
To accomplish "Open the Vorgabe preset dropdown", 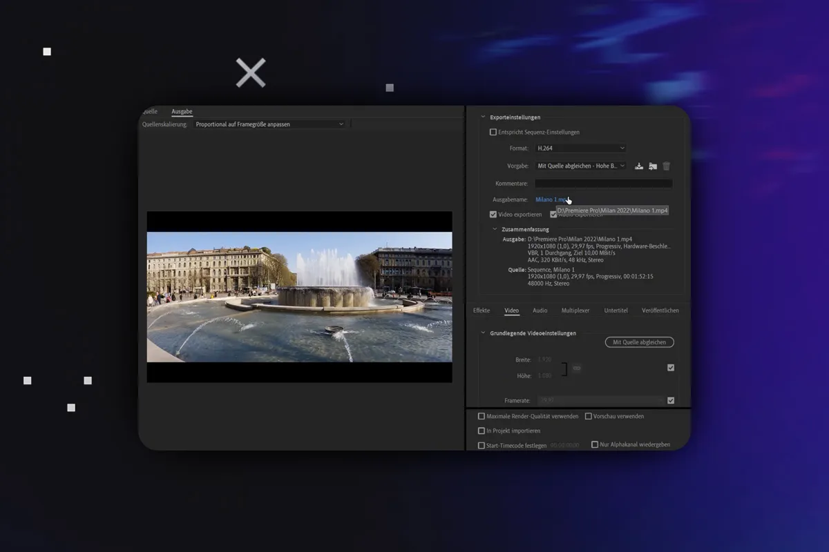I will 580,166.
